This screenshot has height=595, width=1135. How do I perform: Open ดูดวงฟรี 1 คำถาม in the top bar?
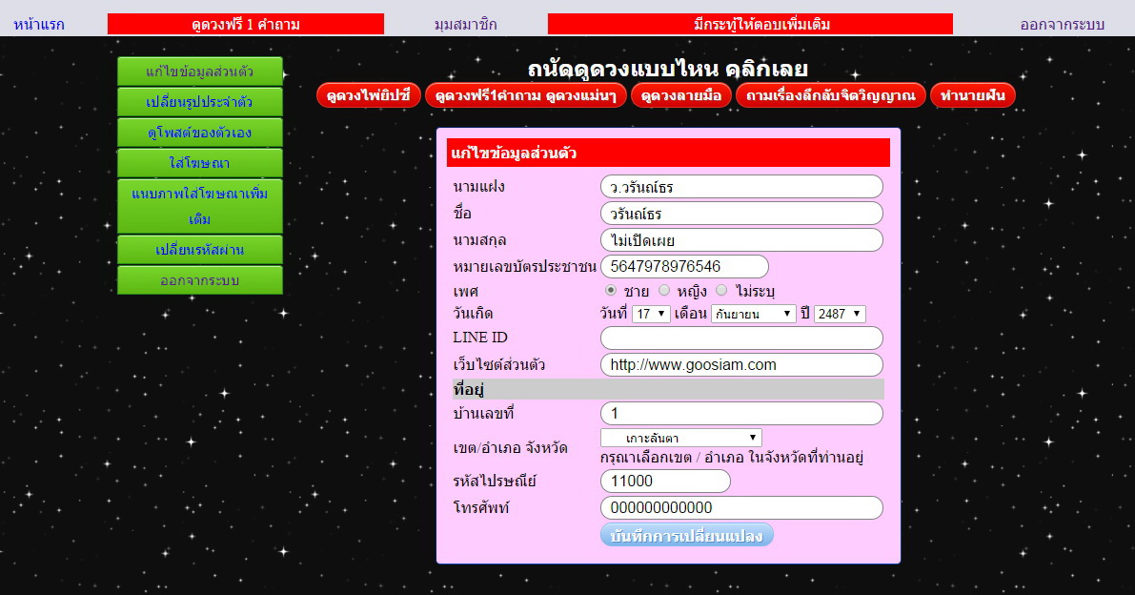(x=246, y=24)
